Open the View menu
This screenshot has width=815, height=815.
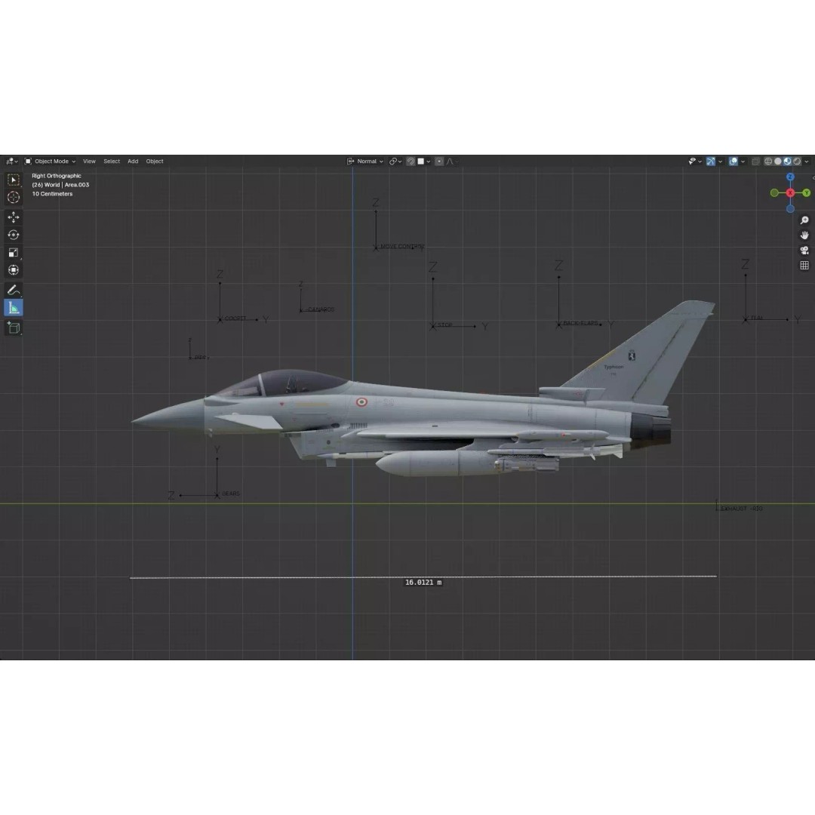click(x=89, y=161)
